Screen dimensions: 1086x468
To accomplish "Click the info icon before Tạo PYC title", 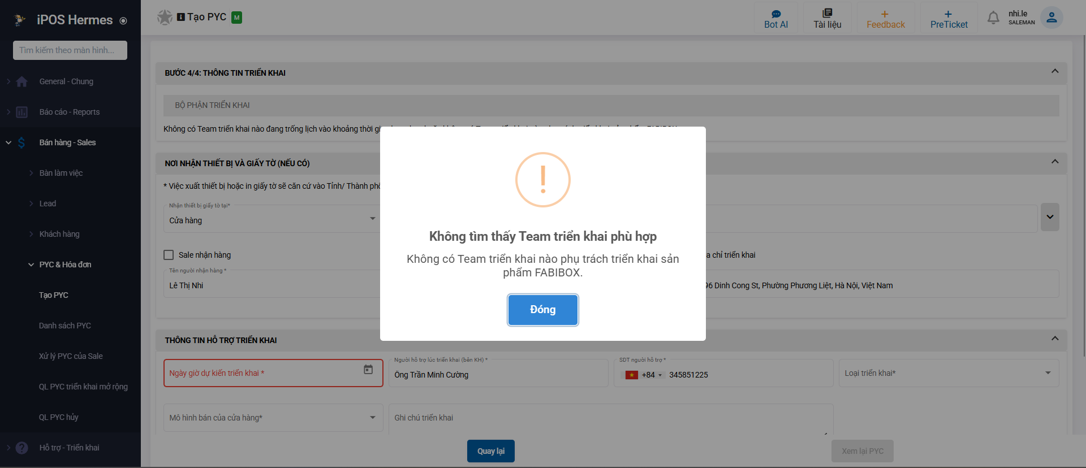I will pos(181,17).
